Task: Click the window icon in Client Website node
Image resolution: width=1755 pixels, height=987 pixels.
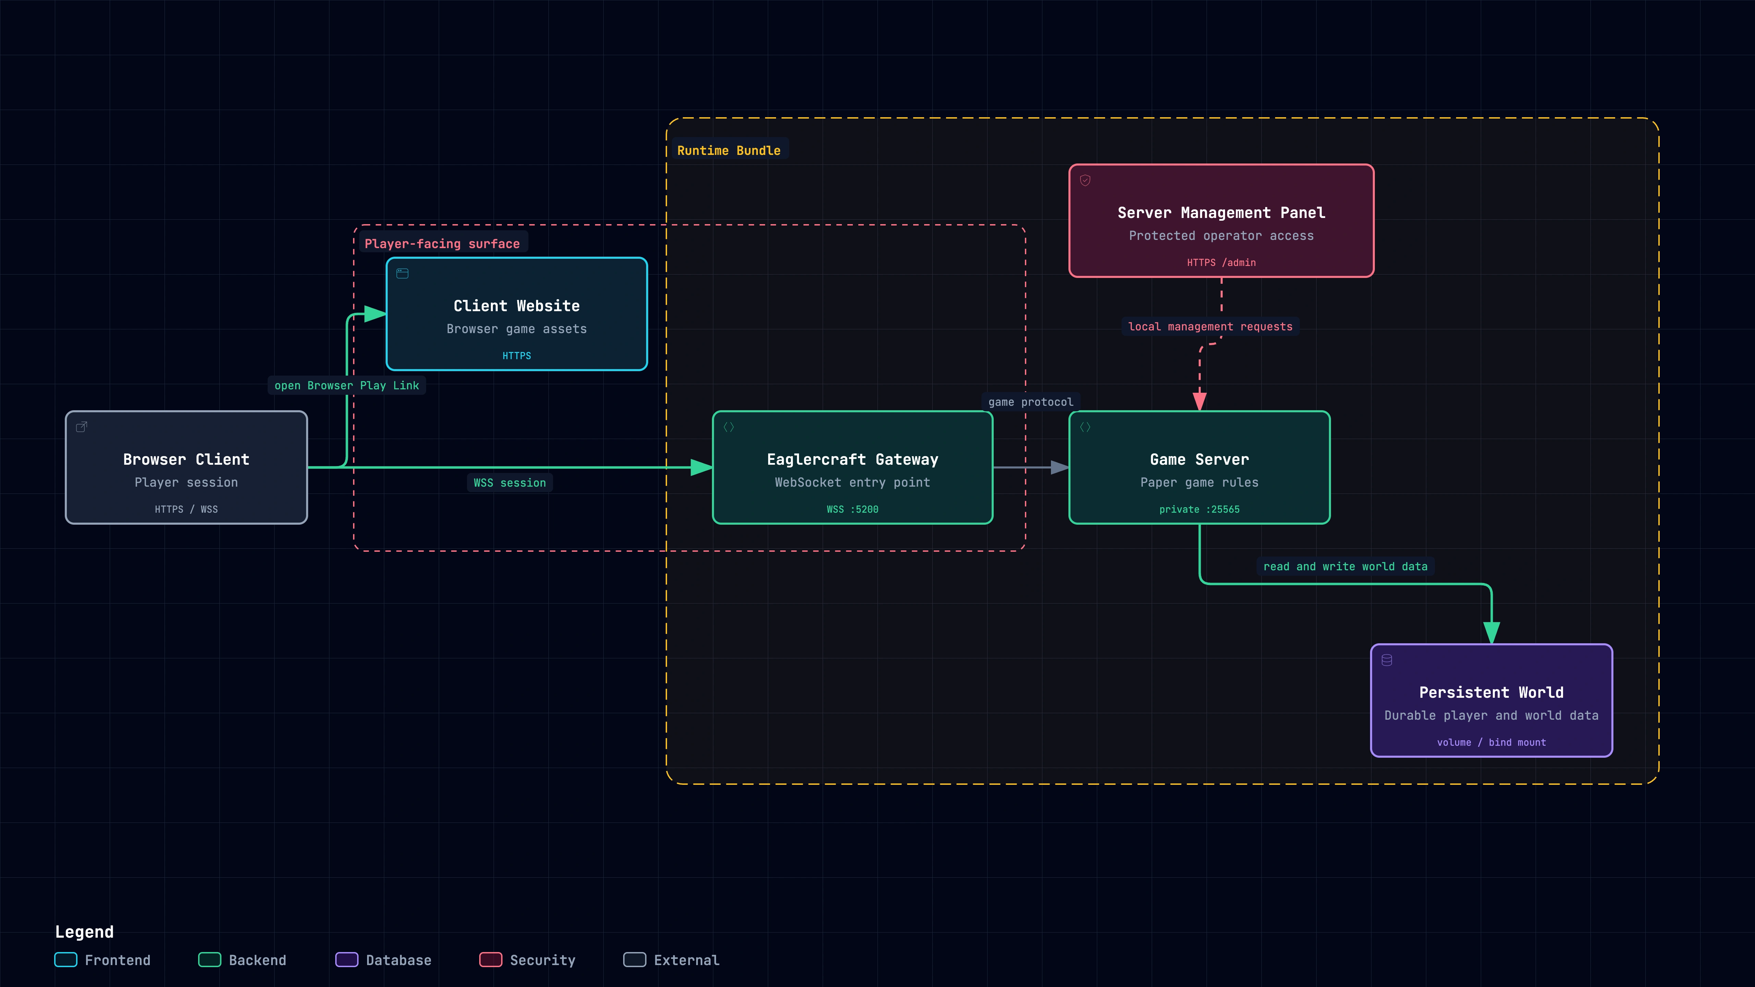Action: pyautogui.click(x=403, y=273)
